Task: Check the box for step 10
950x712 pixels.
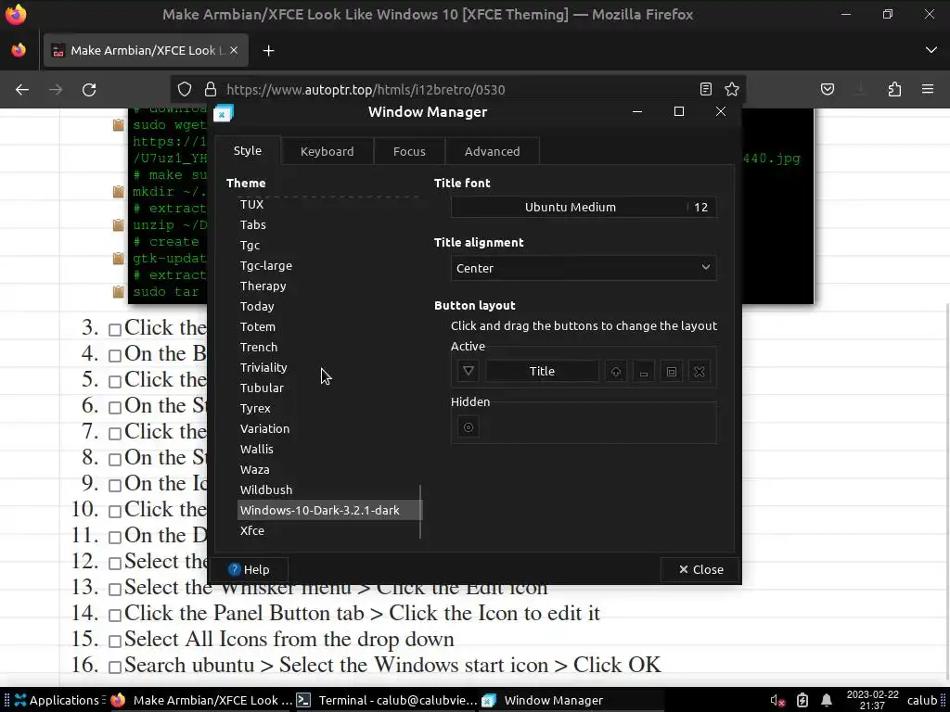Action: [x=115, y=512]
